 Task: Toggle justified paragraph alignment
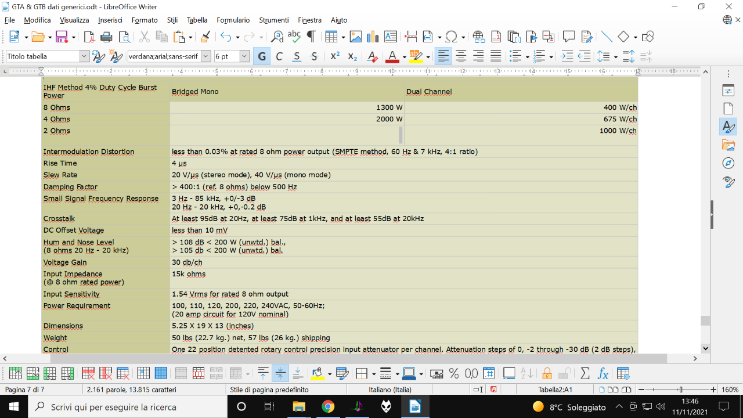[x=496, y=56]
